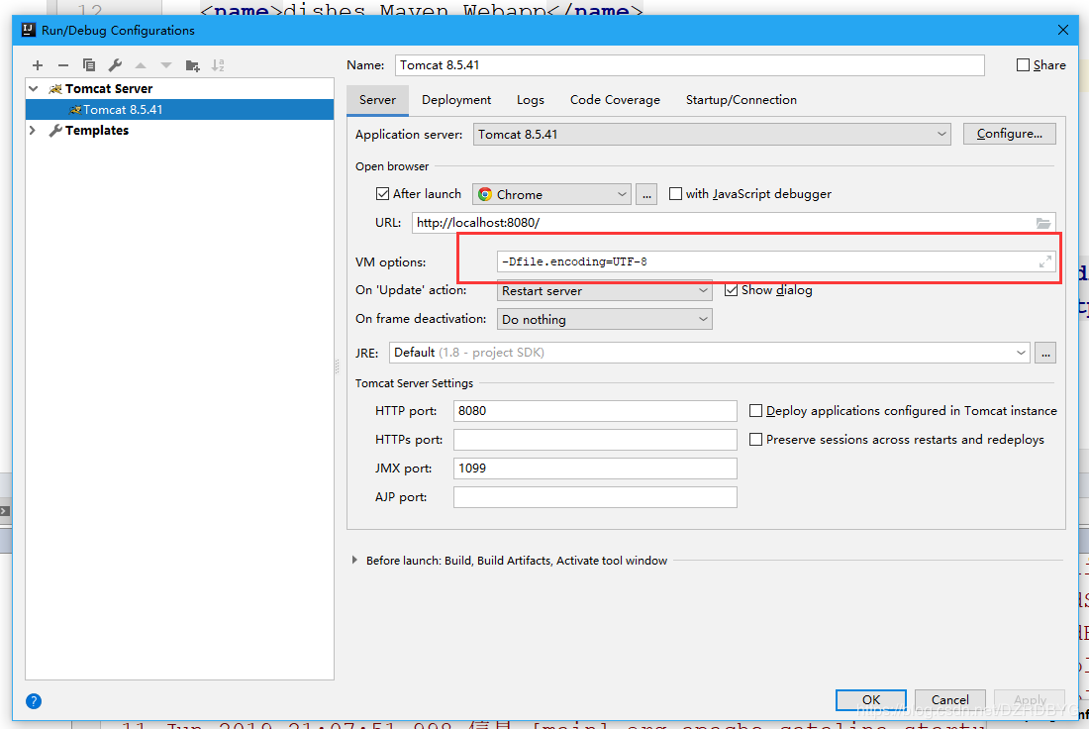The width and height of the screenshot is (1089, 729).
Task: Select Tomcat 8.5.41 in configuration tree
Action: pyautogui.click(x=179, y=110)
